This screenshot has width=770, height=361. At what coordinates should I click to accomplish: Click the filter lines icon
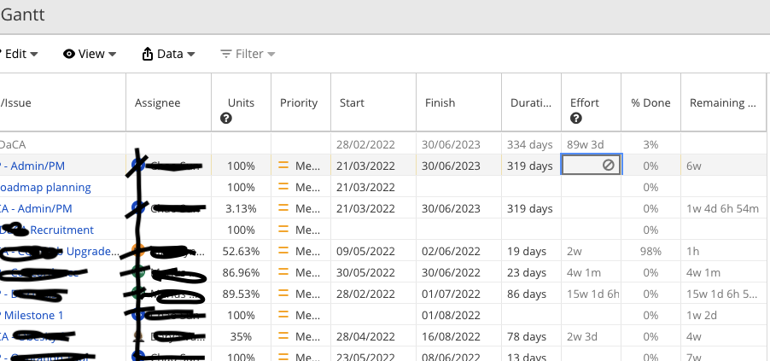[x=225, y=54]
